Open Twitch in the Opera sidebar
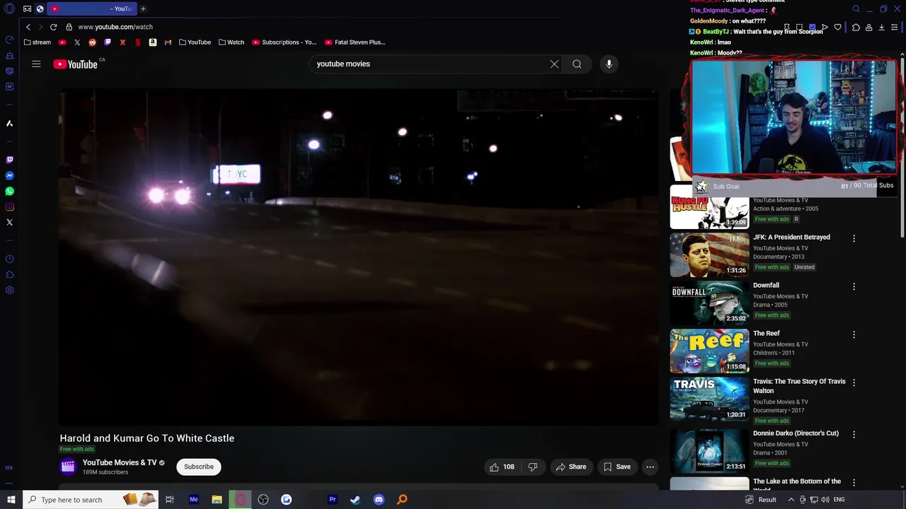906x509 pixels. pyautogui.click(x=9, y=160)
